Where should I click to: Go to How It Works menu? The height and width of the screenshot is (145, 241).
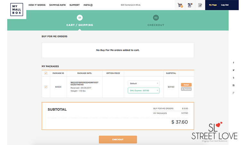[37, 5]
